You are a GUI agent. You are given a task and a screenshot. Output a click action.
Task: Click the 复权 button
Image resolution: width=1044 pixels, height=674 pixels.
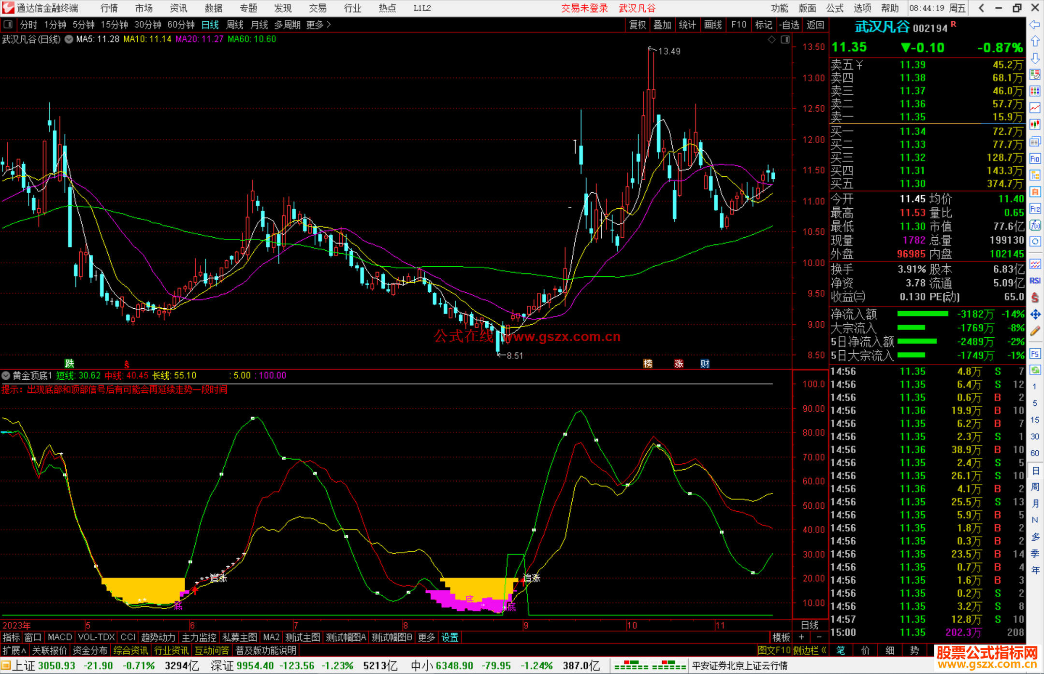tap(637, 25)
